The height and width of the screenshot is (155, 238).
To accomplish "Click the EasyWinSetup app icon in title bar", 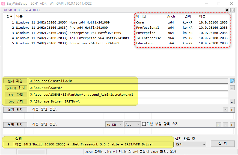I will [x=3, y=4].
